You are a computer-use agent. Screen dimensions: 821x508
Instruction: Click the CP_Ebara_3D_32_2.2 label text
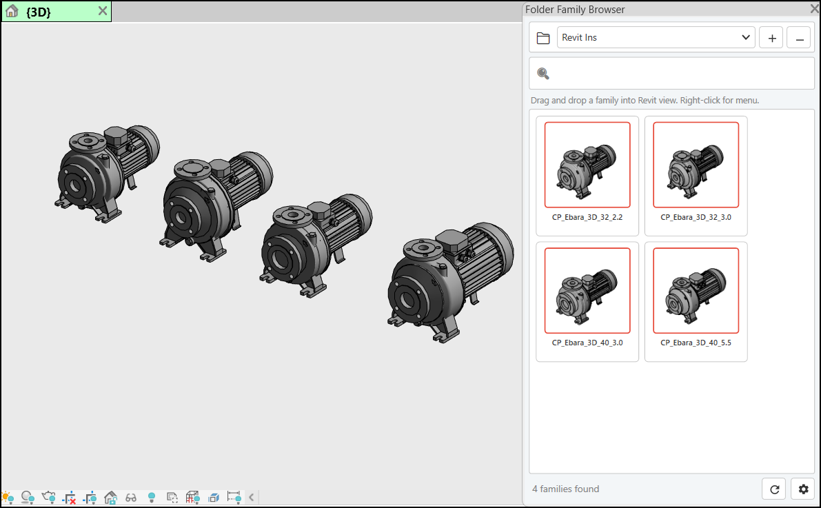click(x=587, y=217)
